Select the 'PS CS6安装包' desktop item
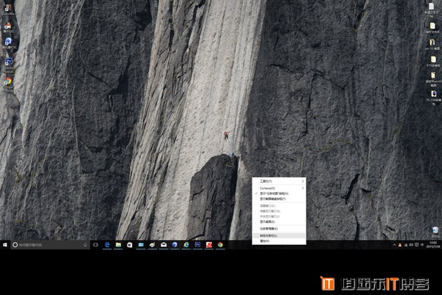The width and height of the screenshot is (442, 295). pyautogui.click(x=433, y=98)
